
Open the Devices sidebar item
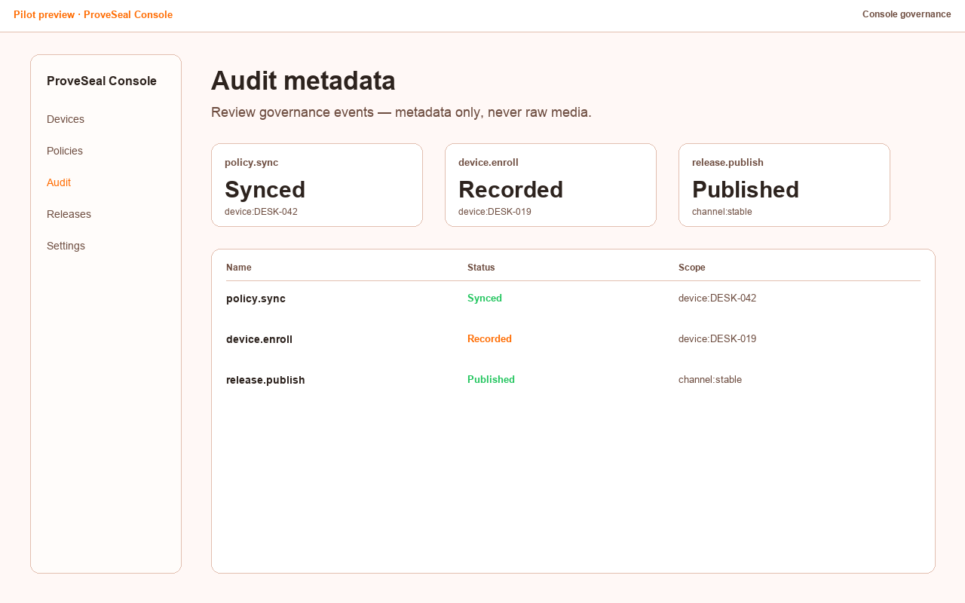point(66,119)
